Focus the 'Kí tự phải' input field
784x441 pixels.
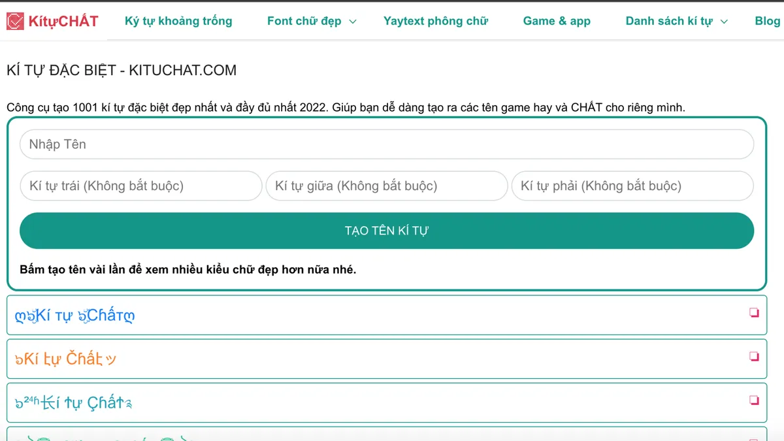[x=632, y=186]
